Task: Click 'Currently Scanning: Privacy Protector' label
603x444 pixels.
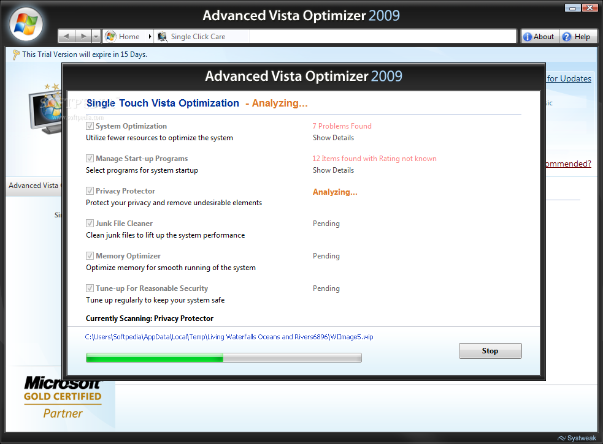Action: click(149, 318)
